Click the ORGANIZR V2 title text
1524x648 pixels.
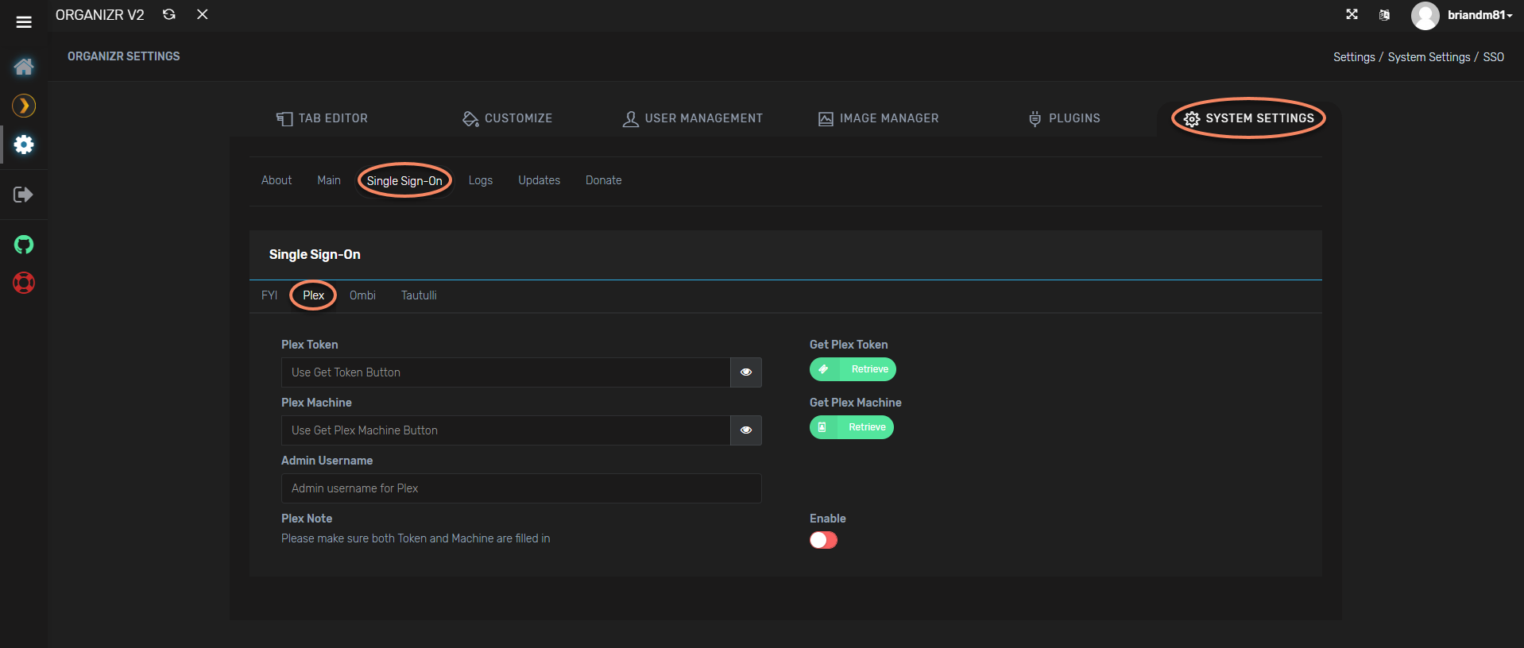tap(100, 15)
